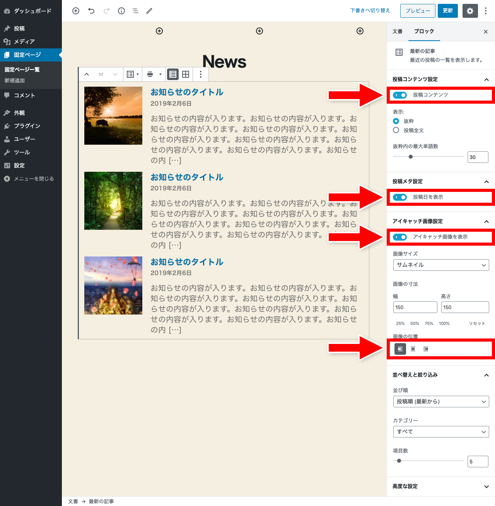Toggle the 投稿コンテンツ switch off
The width and height of the screenshot is (495, 506).
(x=400, y=95)
